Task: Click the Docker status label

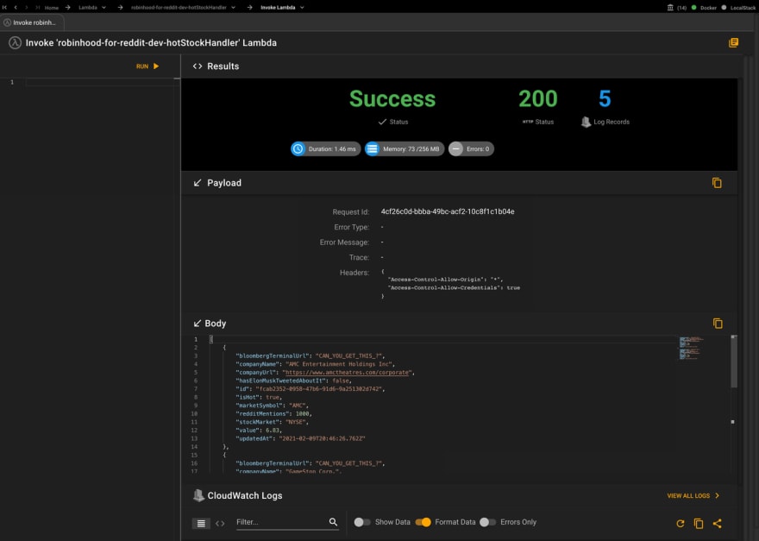Action: pyautogui.click(x=708, y=8)
